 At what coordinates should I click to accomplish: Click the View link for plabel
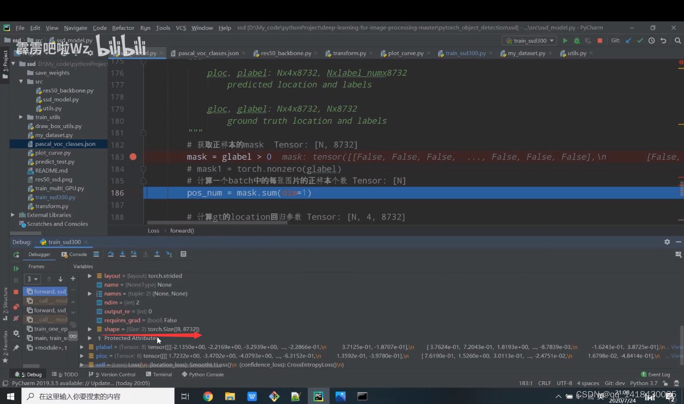click(677, 347)
